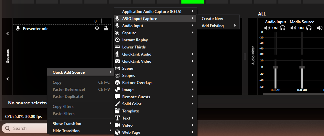The image size is (324, 136).
Task: Click the Solid Color brush icon
Action: click(117, 104)
